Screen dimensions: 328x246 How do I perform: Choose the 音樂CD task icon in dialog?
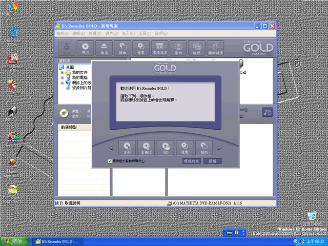click(146, 148)
